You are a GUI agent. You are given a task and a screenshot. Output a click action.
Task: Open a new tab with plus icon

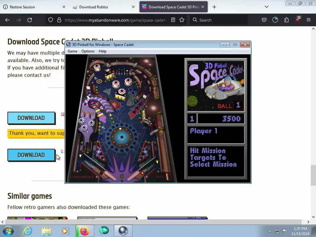tap(214, 7)
